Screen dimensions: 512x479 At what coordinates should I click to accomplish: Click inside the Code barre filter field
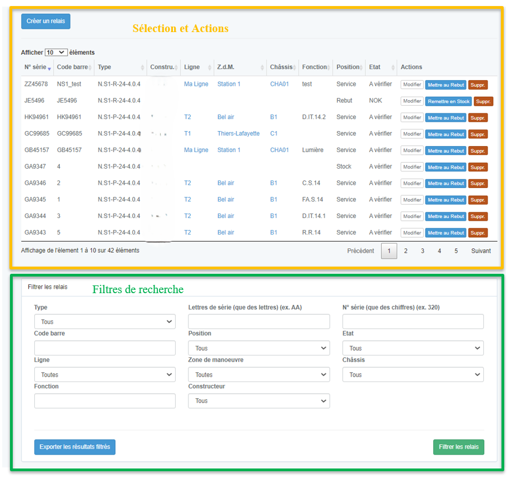coord(104,348)
